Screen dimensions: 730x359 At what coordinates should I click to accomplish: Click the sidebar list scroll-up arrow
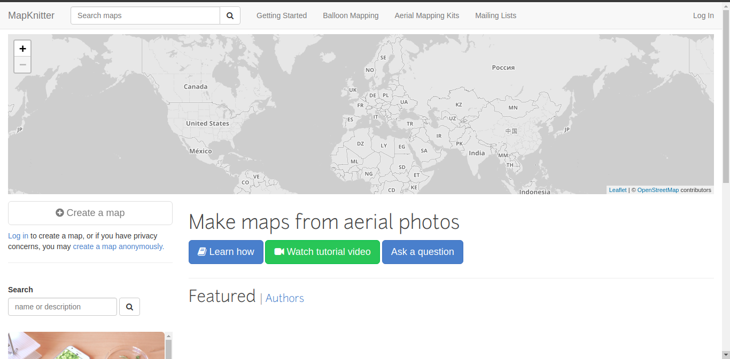pyautogui.click(x=169, y=336)
